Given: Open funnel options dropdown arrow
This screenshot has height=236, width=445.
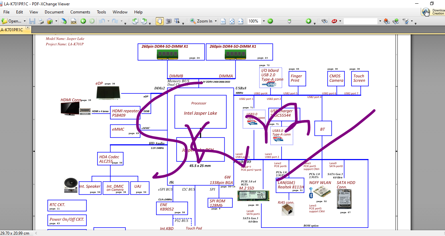Looking at the screenshot, I should (x=412, y=21).
